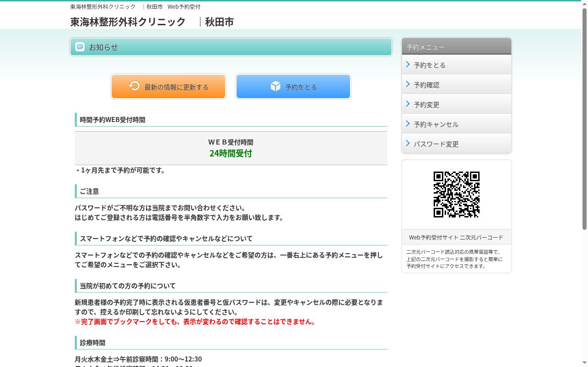Click the chevron beside 予約をとる in the sidebar menu
This screenshot has width=588, height=367.
407,65
